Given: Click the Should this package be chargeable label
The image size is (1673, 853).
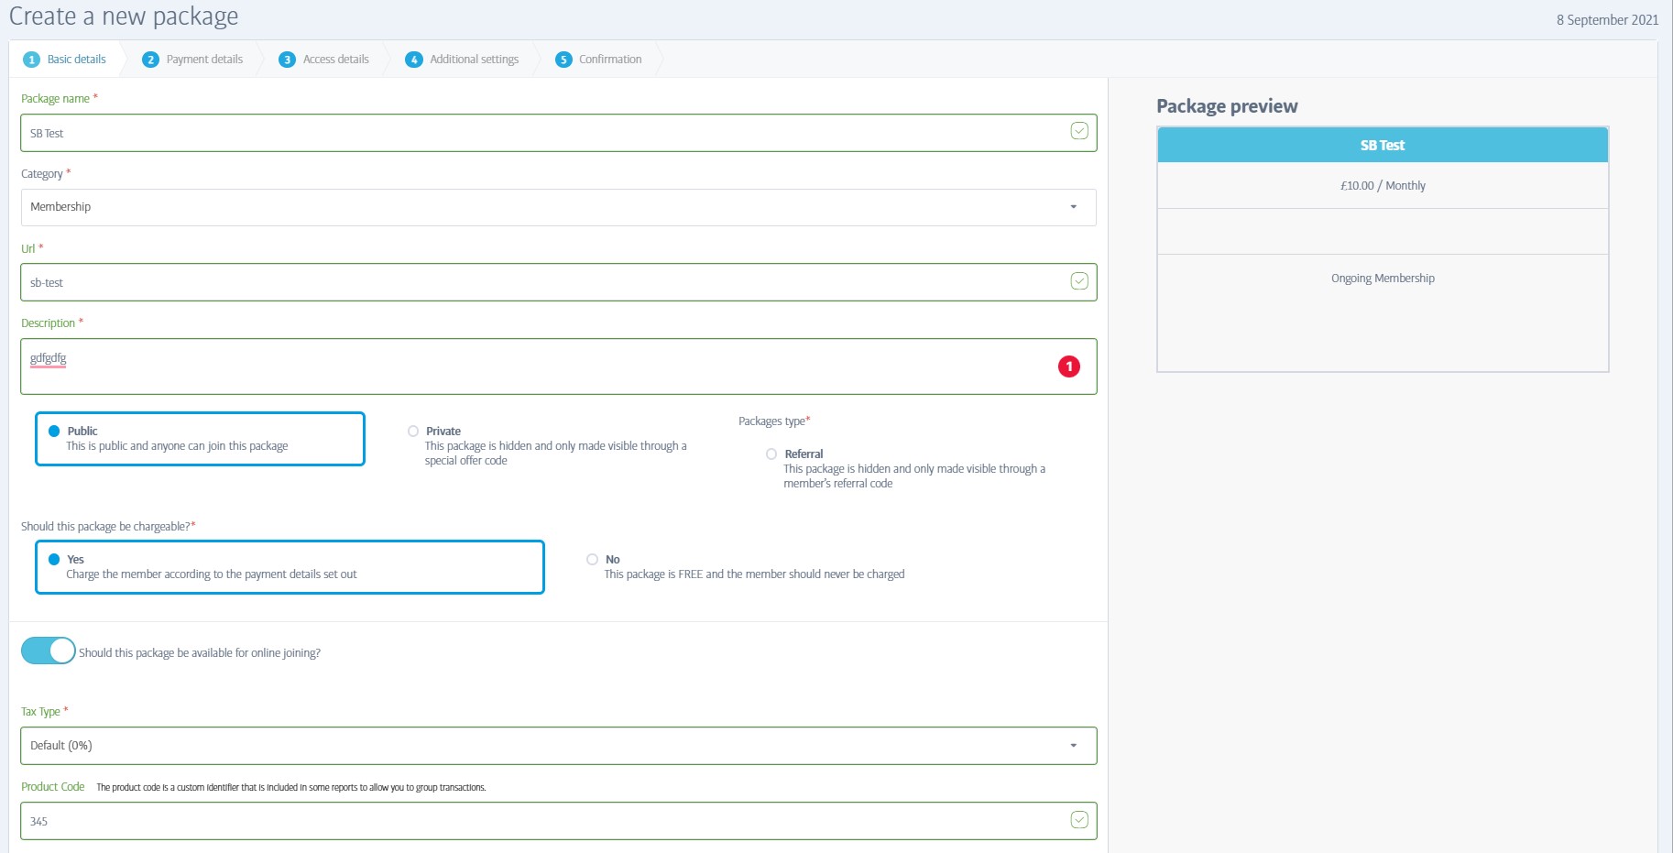Looking at the screenshot, I should (108, 526).
